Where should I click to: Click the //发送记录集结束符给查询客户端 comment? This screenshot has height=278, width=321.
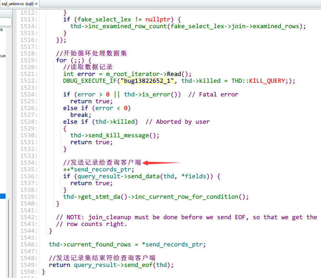coord(102,258)
